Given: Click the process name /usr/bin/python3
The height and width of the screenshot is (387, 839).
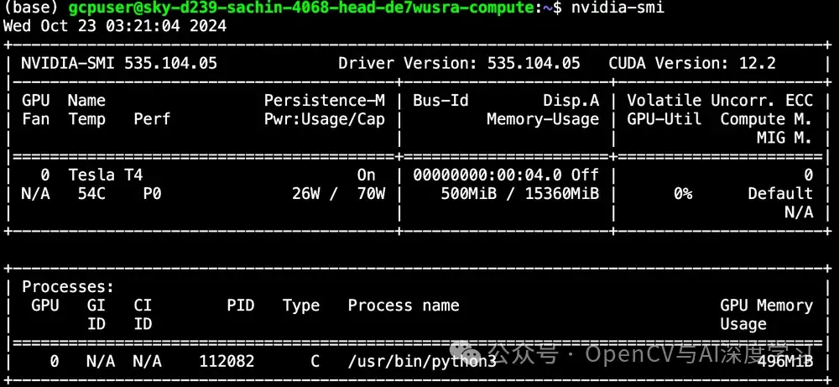Looking at the screenshot, I should pos(422,361).
